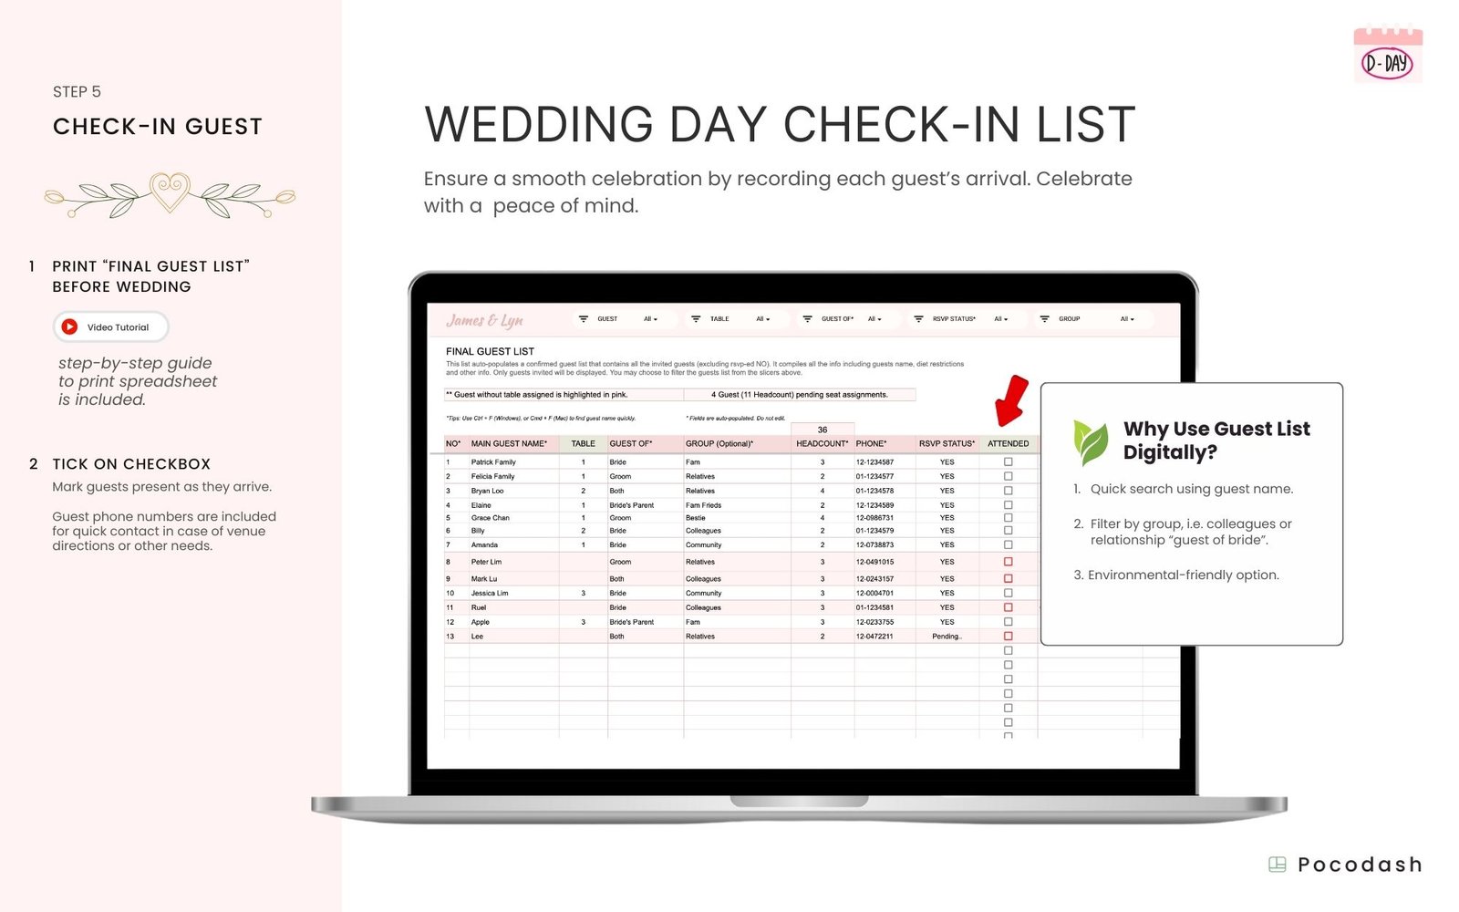
Task: Click the GUEST slicer filter icon
Action: click(x=584, y=319)
